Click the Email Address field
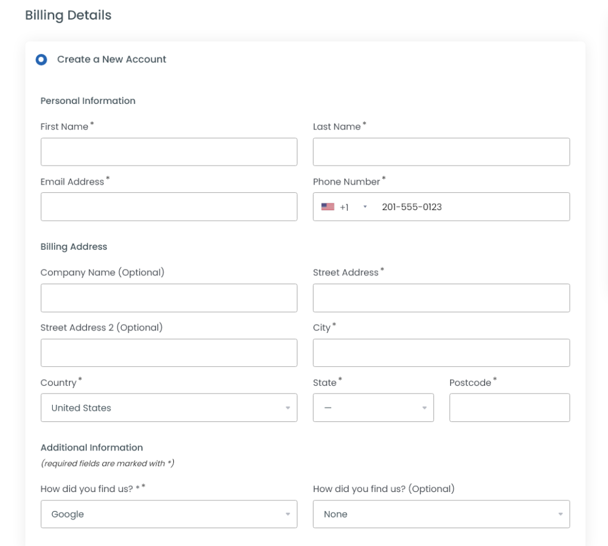 click(169, 207)
